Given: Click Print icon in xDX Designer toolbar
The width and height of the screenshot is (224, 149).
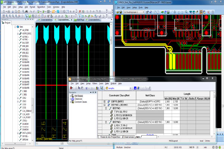Looking at the screenshot, I should pos(9,12).
